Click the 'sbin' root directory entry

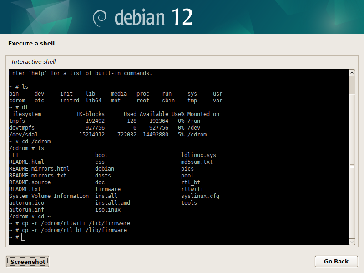(x=168, y=100)
